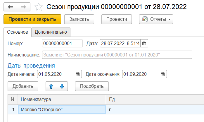The image size is (204, 122).
Task: Open calendar for Дата начала
Action: coord(77,74)
